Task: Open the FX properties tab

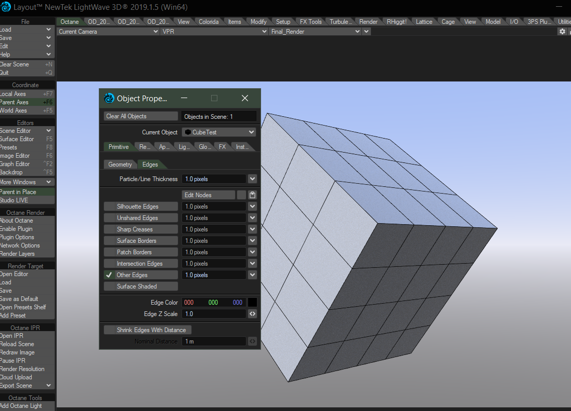Action: [222, 147]
